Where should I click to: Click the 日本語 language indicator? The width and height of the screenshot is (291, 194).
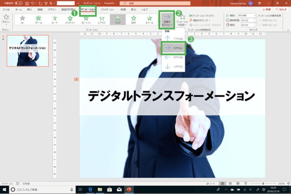tap(26, 184)
